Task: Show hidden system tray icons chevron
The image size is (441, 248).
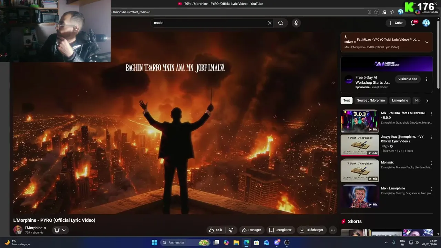Action: click(386, 242)
